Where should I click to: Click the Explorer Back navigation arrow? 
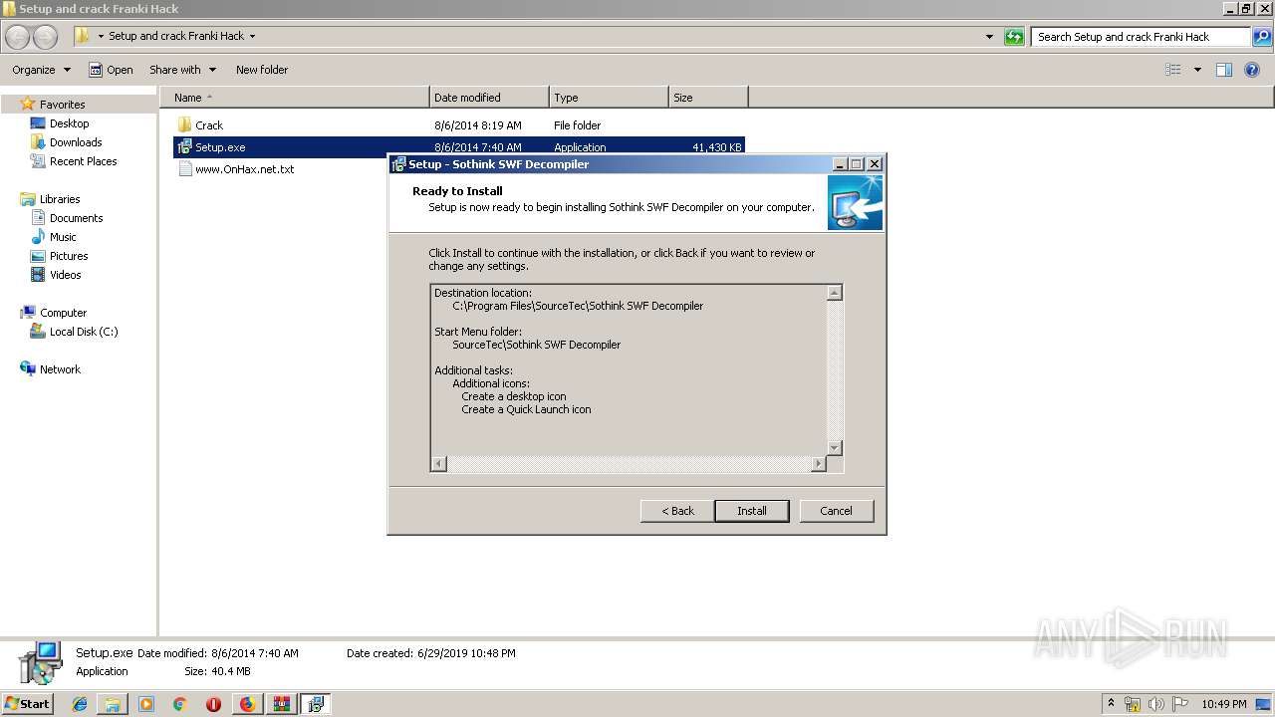pos(18,37)
